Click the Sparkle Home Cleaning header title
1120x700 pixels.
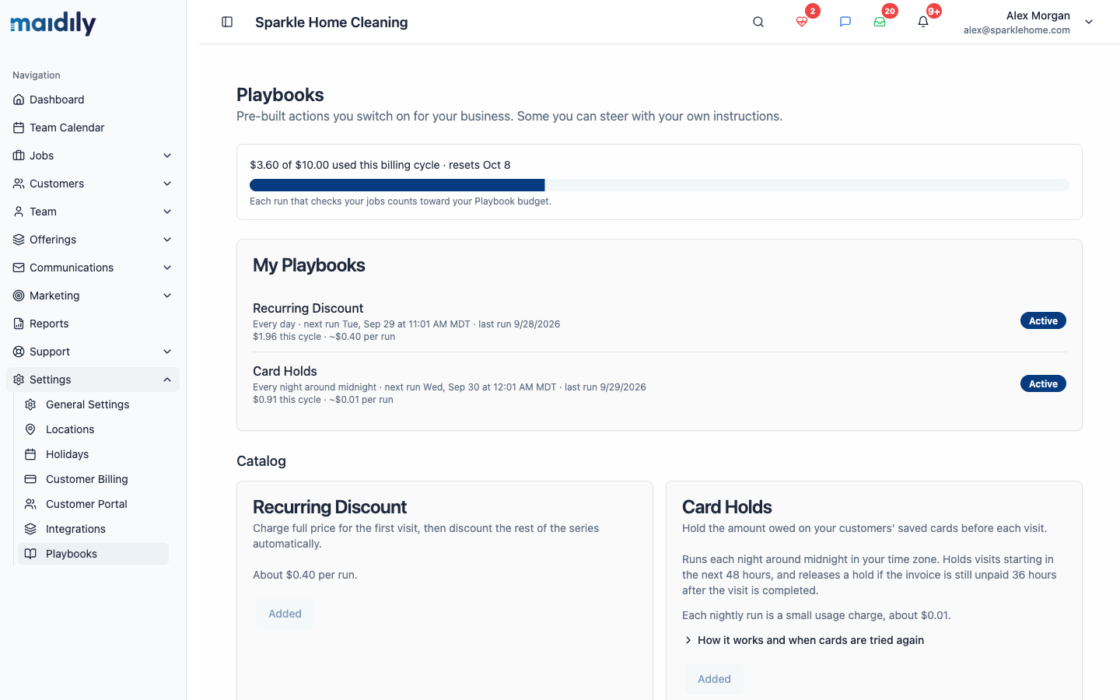point(331,22)
